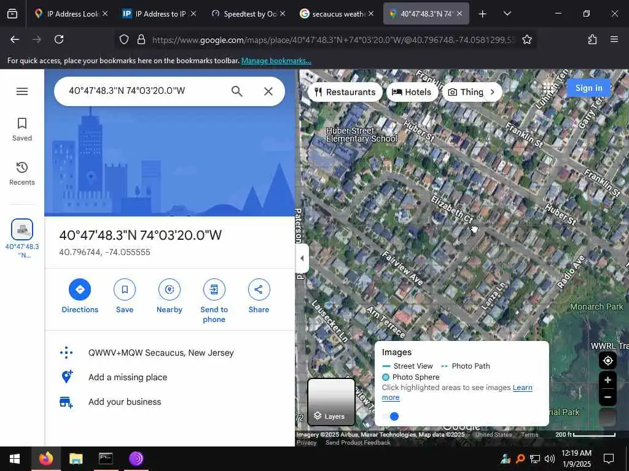Save this location
Screen dimensions: 629x471
[x=125, y=296]
